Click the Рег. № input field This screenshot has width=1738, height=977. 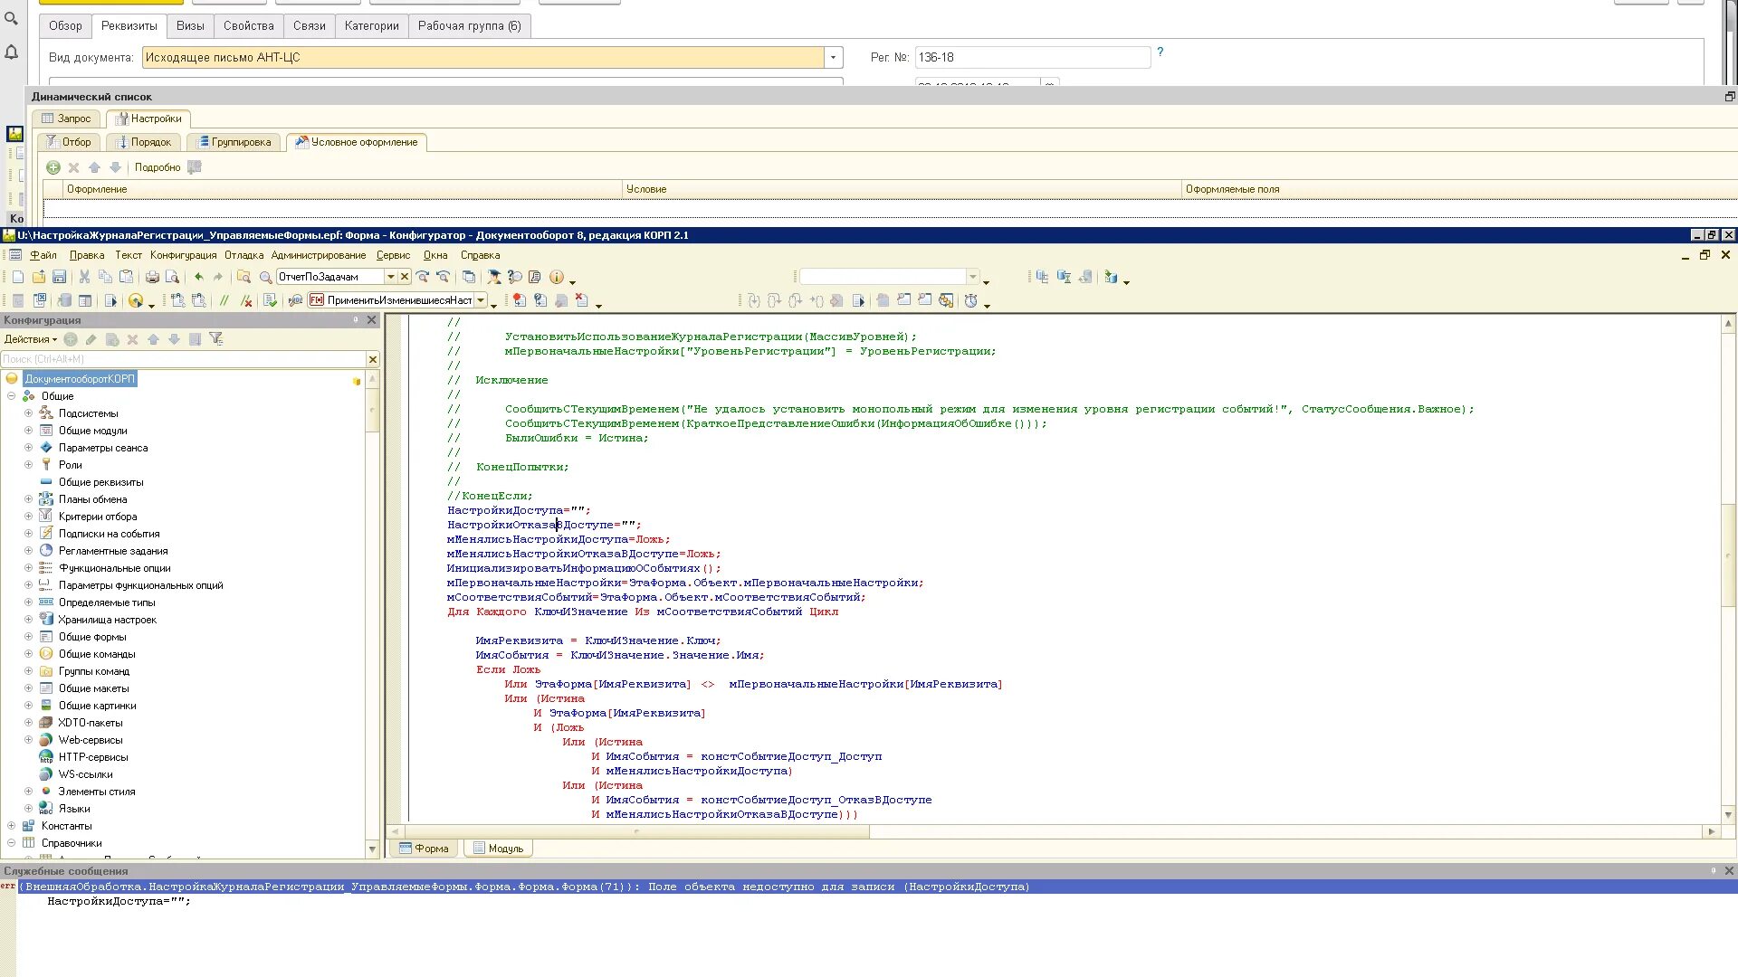point(1032,57)
